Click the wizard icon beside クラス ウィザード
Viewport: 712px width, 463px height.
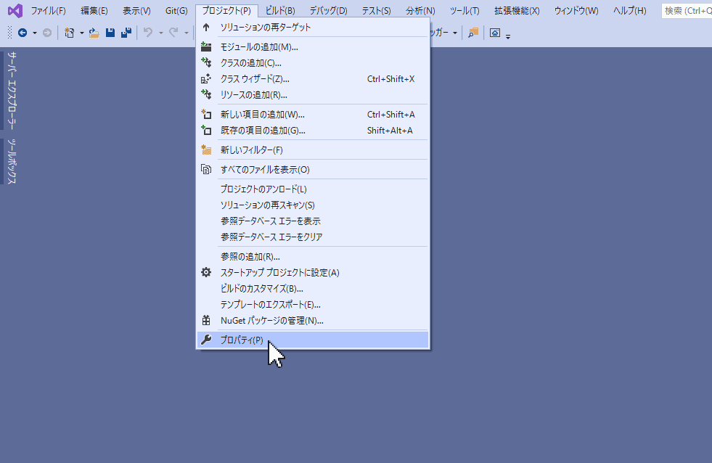pos(206,79)
